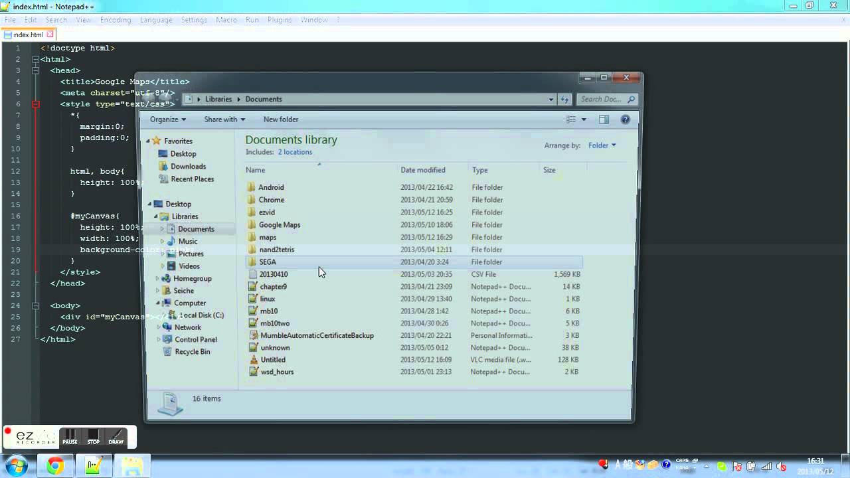The height and width of the screenshot is (478, 850).
Task: Click the fold marker on line 6
Action: (x=36, y=104)
